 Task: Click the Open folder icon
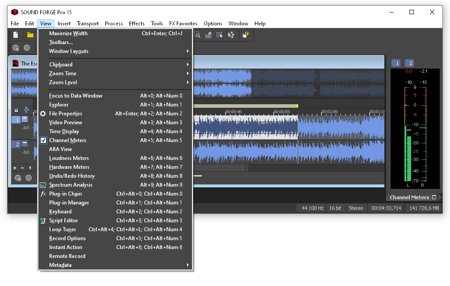30,34
